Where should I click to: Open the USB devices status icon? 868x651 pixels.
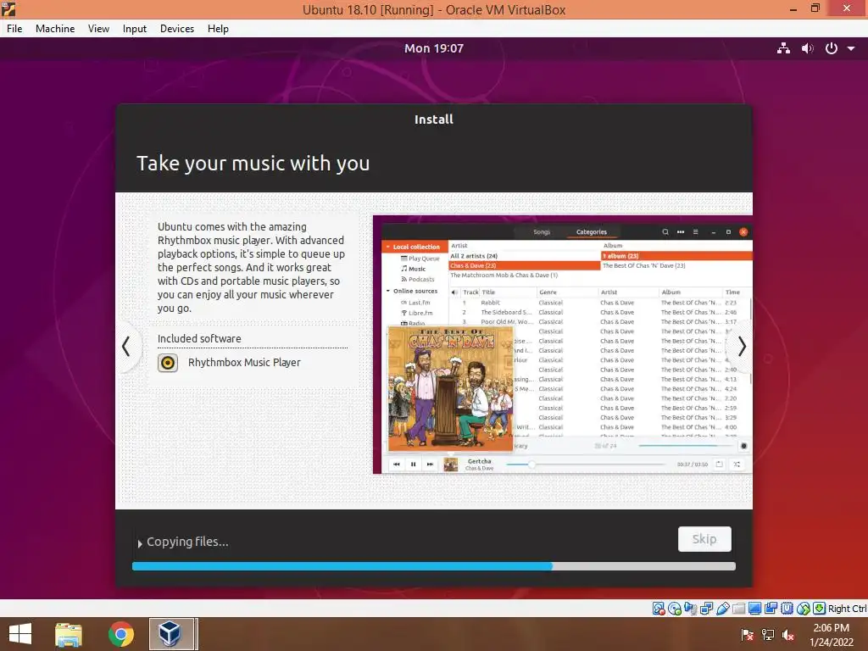click(x=722, y=609)
